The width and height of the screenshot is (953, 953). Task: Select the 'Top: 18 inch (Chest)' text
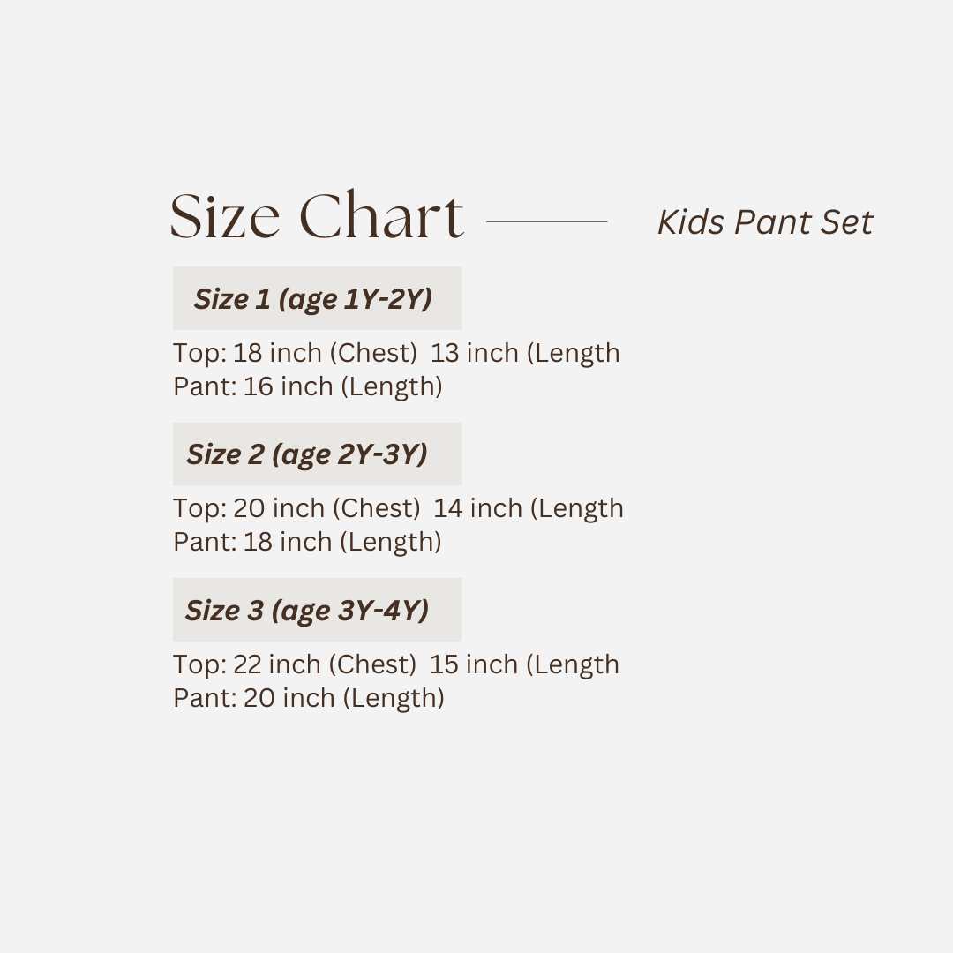[295, 353]
